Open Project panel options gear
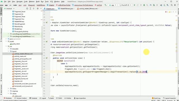The image size is (179, 101). [x=37, y=9]
